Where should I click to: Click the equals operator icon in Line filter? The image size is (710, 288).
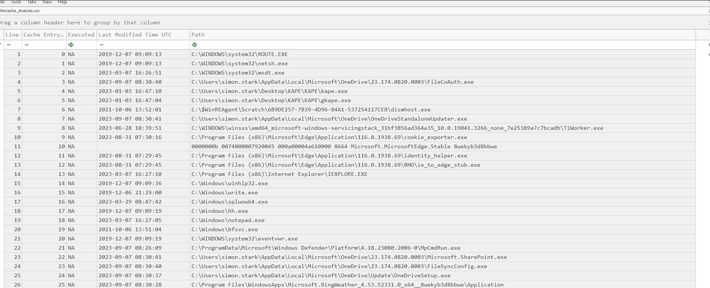coord(8,45)
